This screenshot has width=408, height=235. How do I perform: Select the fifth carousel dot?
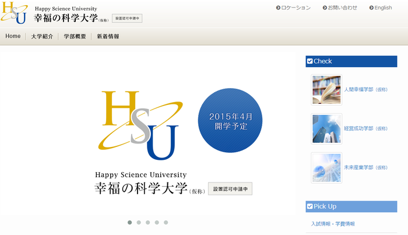(x=166, y=223)
